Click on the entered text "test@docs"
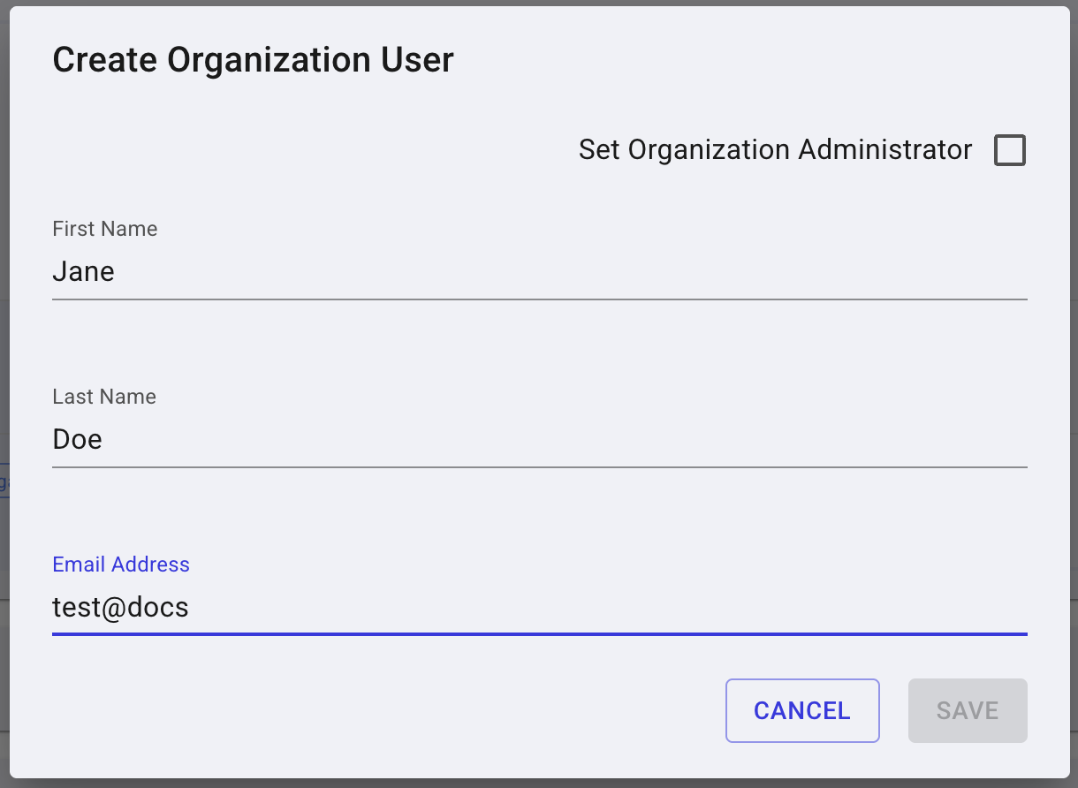Viewport: 1078px width, 788px height. [x=120, y=607]
